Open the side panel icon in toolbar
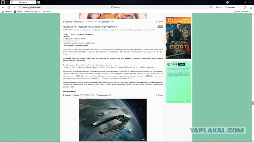 click(245, 7)
